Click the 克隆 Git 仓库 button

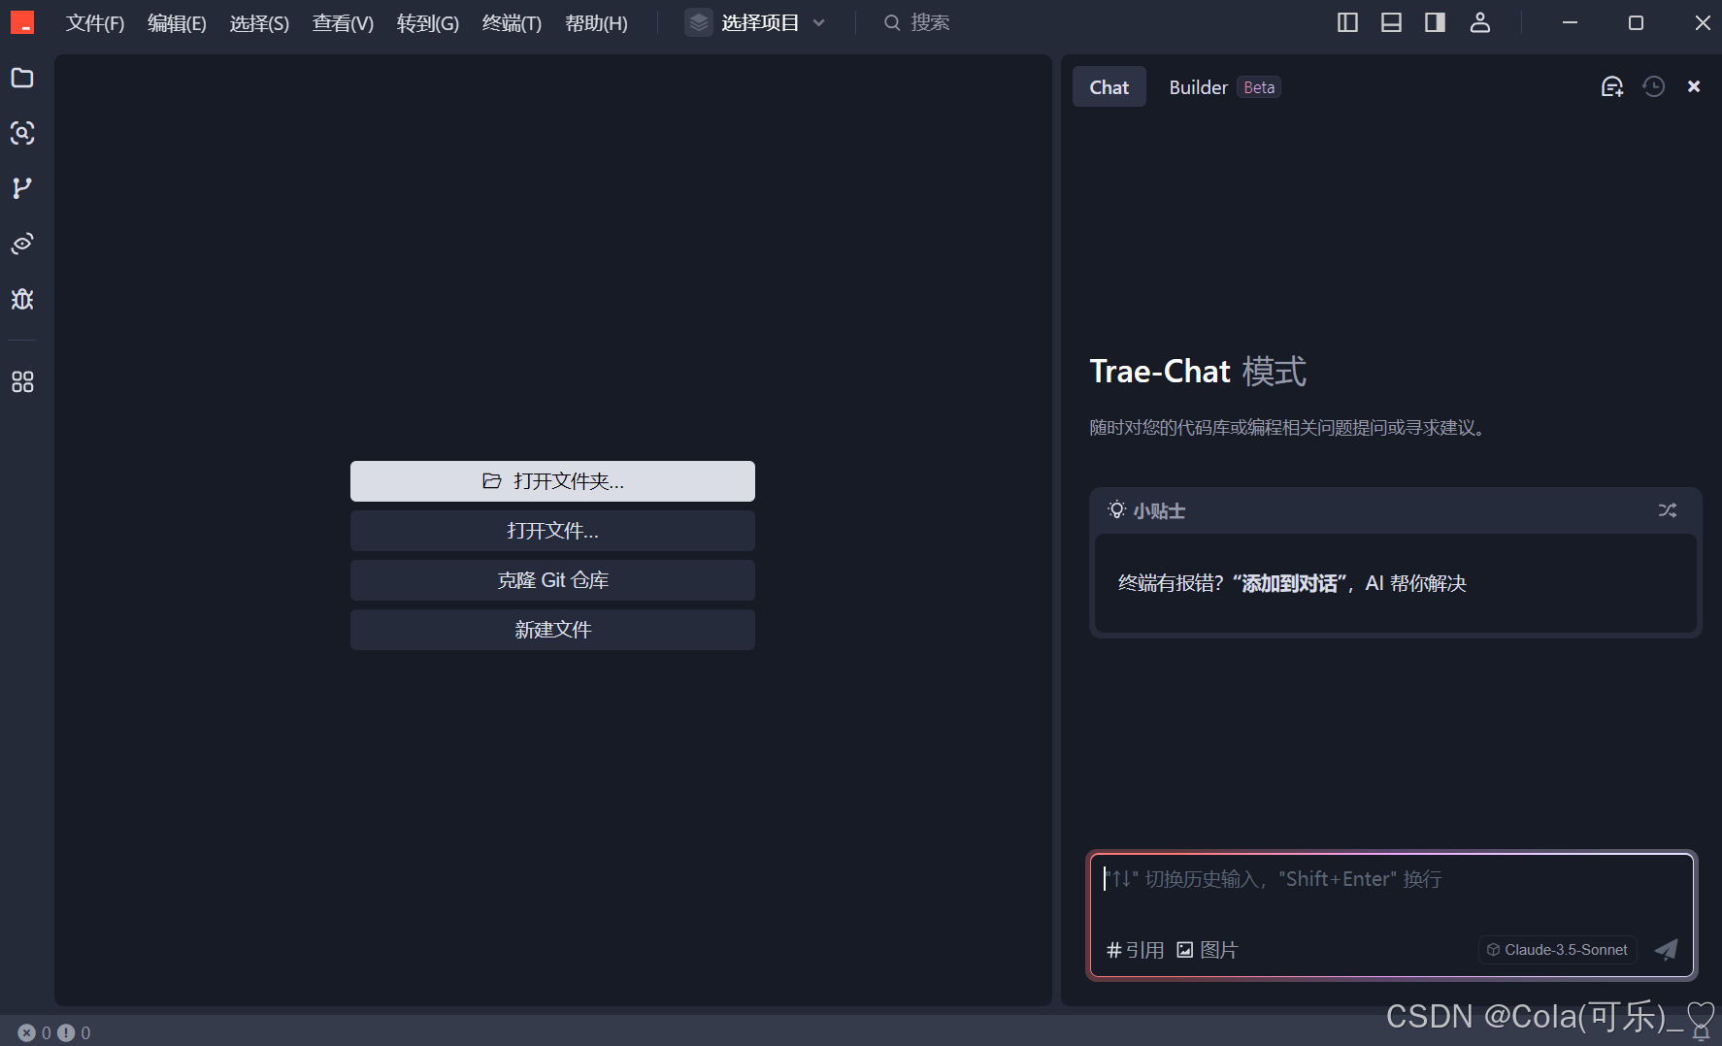[x=552, y=580]
